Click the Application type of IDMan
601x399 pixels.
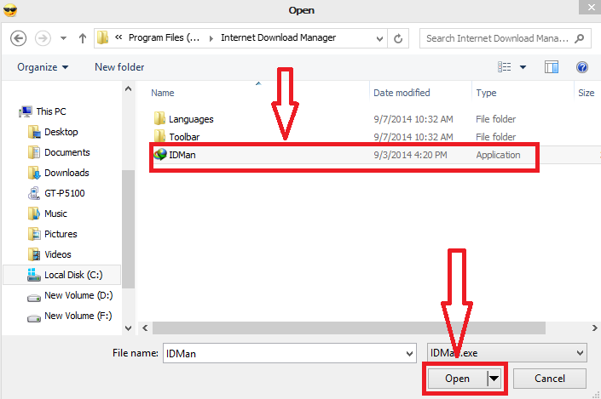[498, 155]
